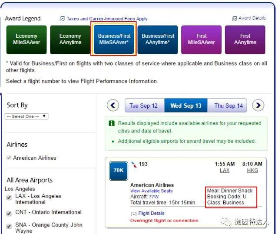278x234 pixels.
Task: Switch to Wed Sep 13 tab
Action: 186,105
